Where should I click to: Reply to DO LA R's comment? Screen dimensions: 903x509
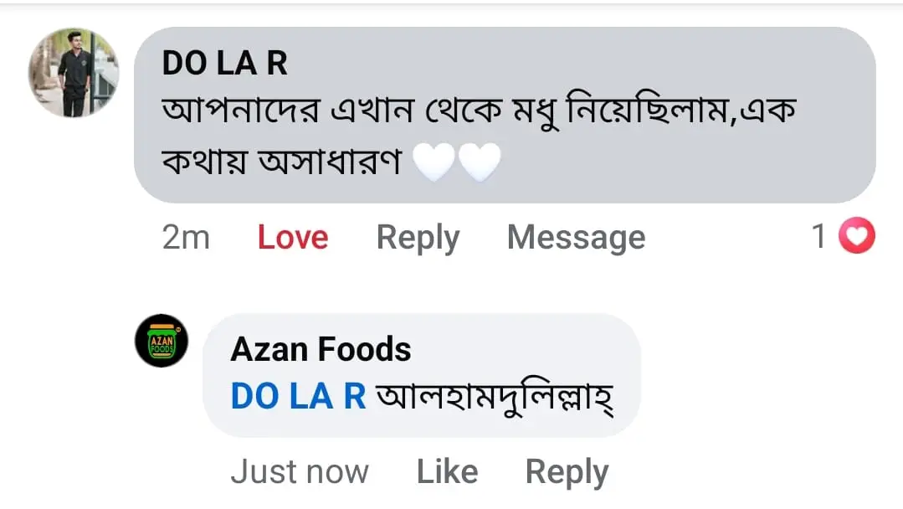pos(418,238)
